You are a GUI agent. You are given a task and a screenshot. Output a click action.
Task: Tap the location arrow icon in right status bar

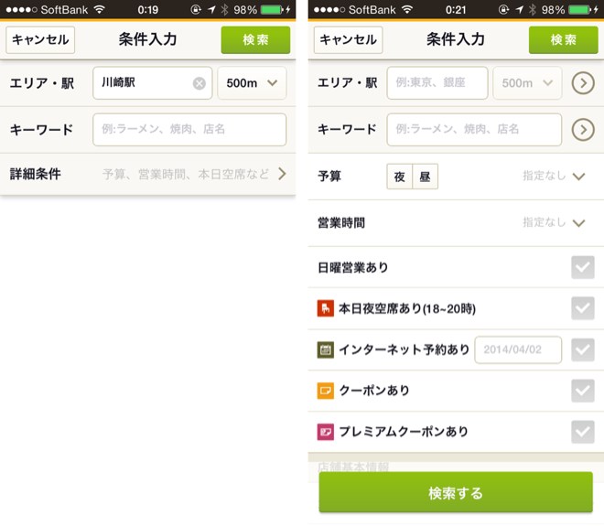519,9
